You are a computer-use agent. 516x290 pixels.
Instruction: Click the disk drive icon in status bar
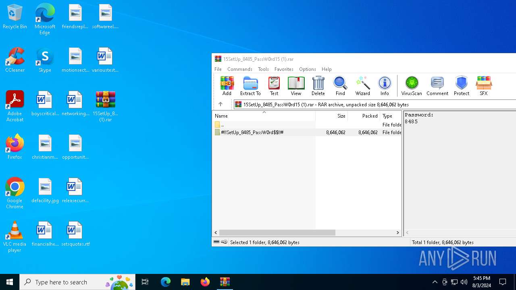pyautogui.click(x=216, y=242)
